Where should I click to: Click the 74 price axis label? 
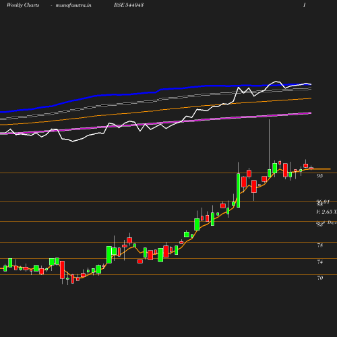tap(320, 262)
